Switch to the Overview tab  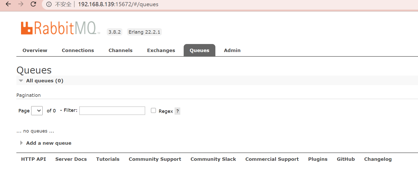(35, 50)
